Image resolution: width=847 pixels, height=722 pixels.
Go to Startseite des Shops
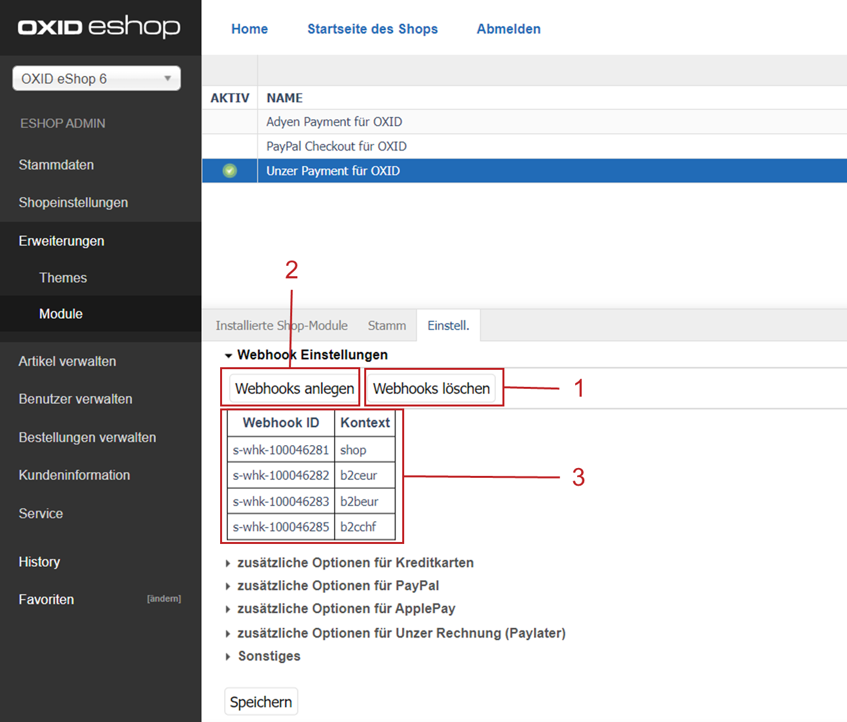tap(373, 29)
